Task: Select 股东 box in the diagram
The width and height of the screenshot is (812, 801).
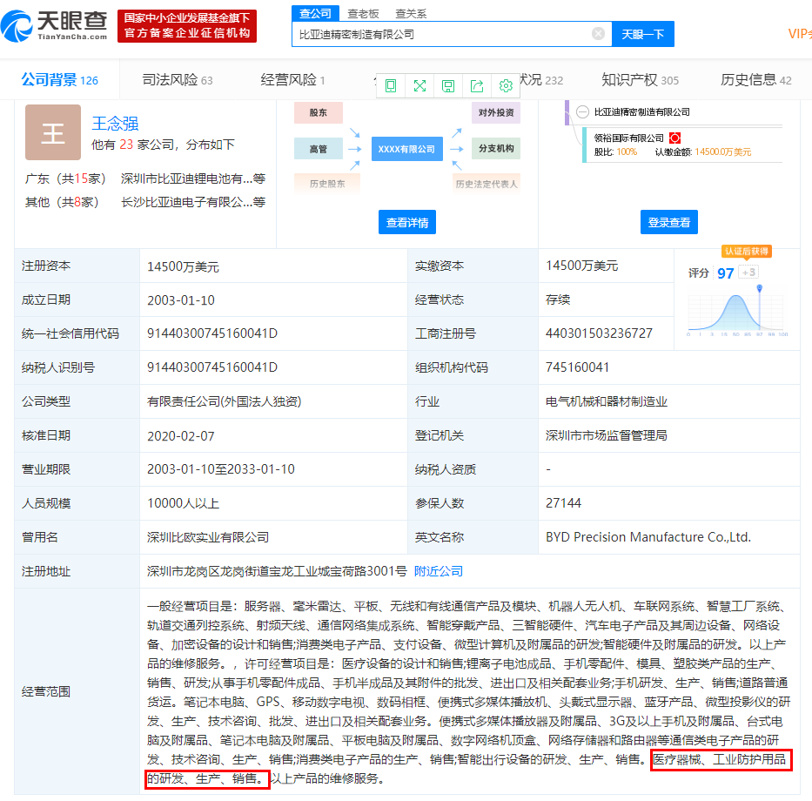Action: 319,112
